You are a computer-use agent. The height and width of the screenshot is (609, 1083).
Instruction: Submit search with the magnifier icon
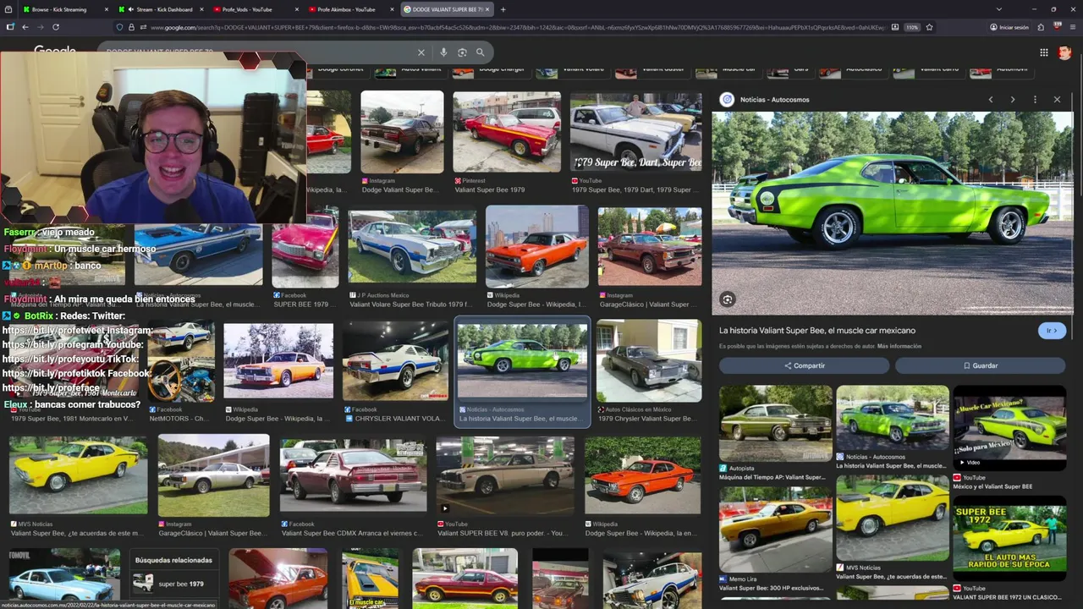(x=481, y=52)
